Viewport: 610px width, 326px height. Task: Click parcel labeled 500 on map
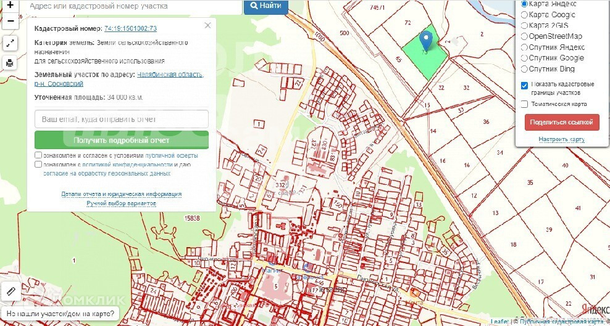(345, 33)
